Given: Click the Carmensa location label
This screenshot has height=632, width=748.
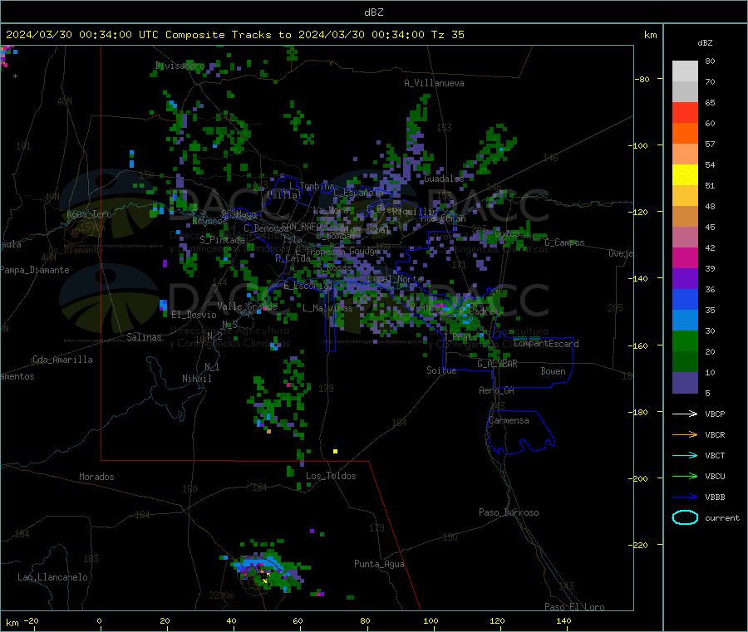Looking at the screenshot, I should pyautogui.click(x=509, y=421).
